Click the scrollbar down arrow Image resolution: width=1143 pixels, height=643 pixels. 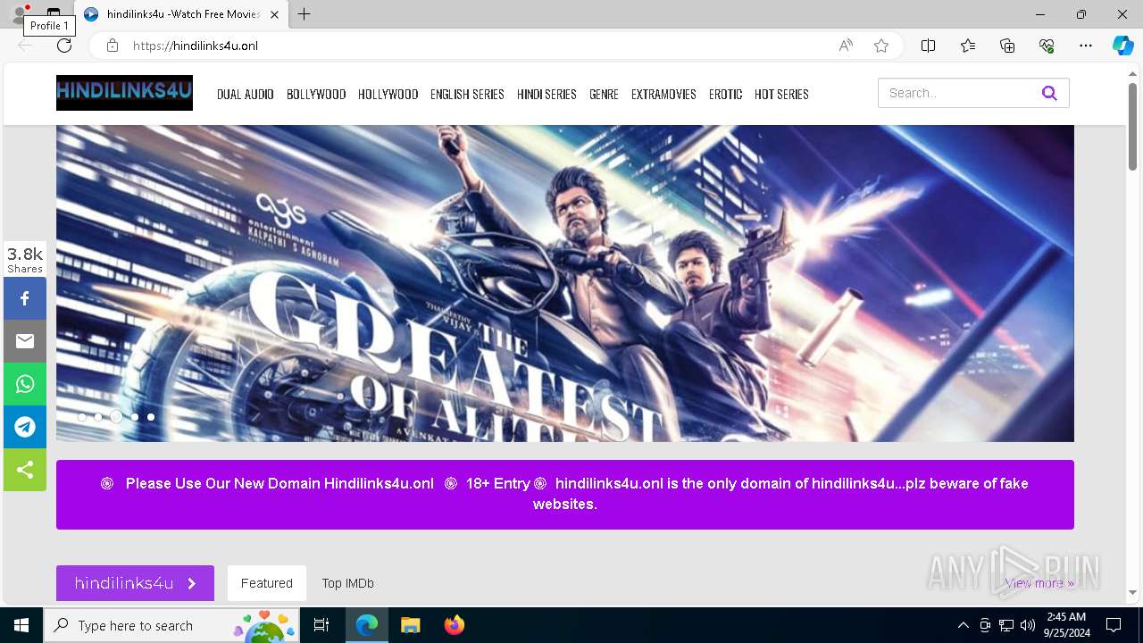(1132, 592)
